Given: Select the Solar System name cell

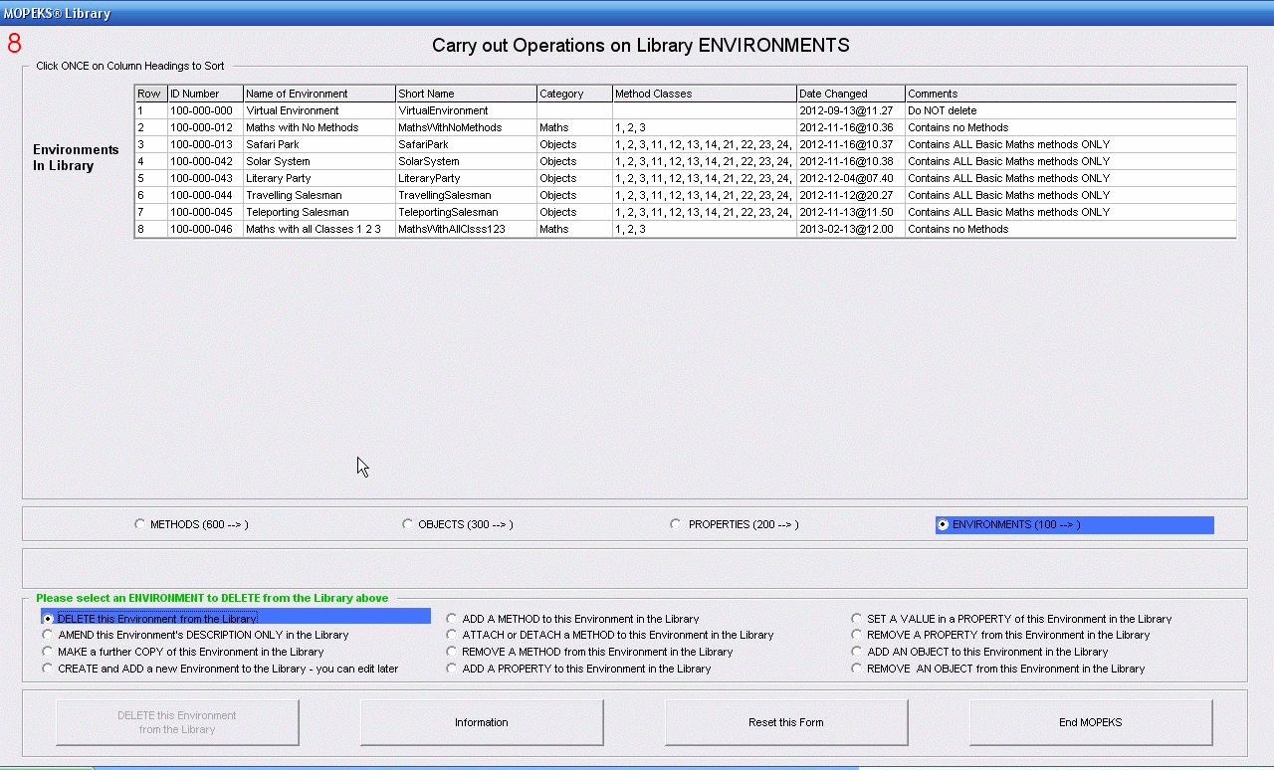Looking at the screenshot, I should 319,161.
